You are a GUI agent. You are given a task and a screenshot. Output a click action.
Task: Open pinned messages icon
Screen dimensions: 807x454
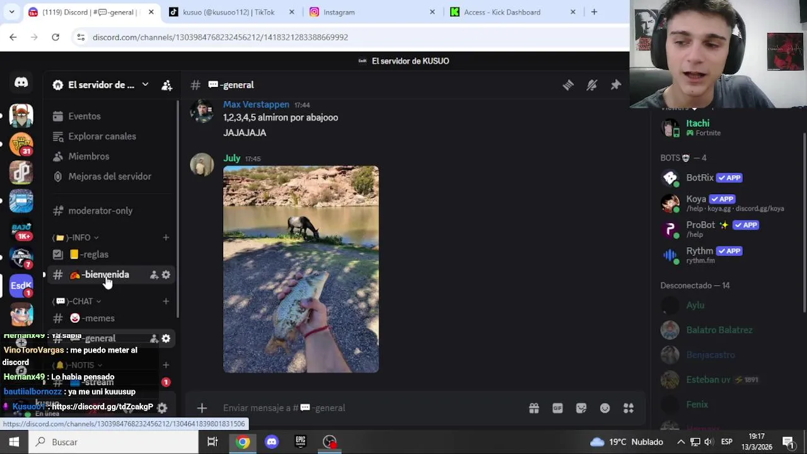(616, 85)
